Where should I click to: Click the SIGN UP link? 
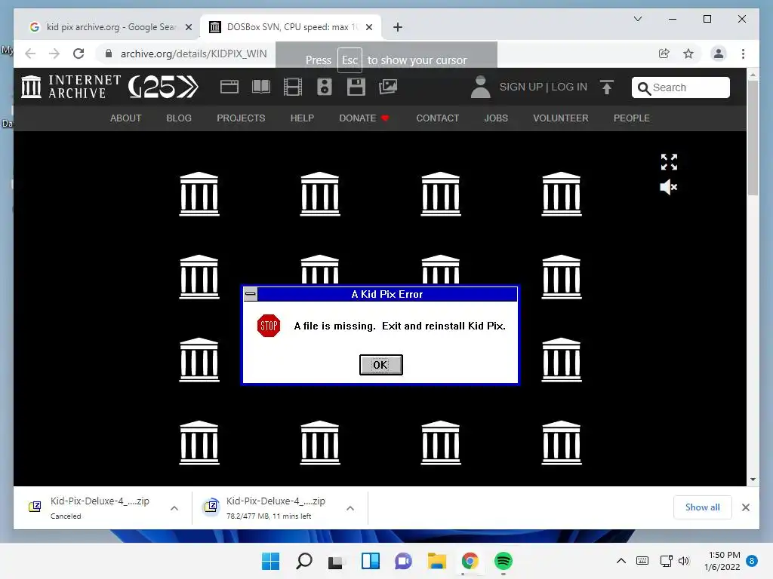click(521, 87)
